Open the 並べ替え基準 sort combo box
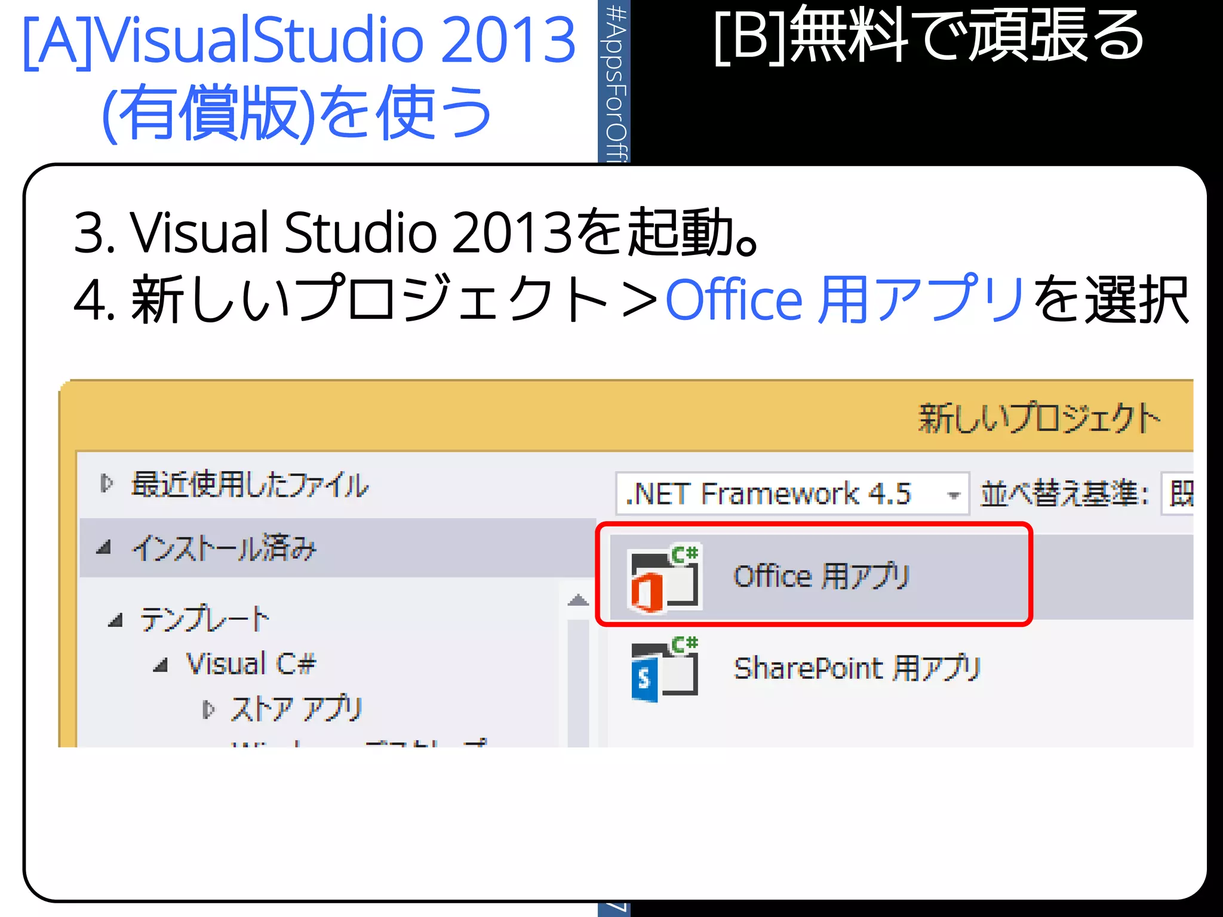Screen dimensions: 1223x917 tap(1177, 494)
